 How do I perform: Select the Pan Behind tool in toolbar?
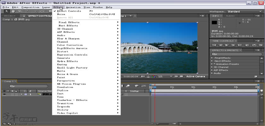[42, 11]
